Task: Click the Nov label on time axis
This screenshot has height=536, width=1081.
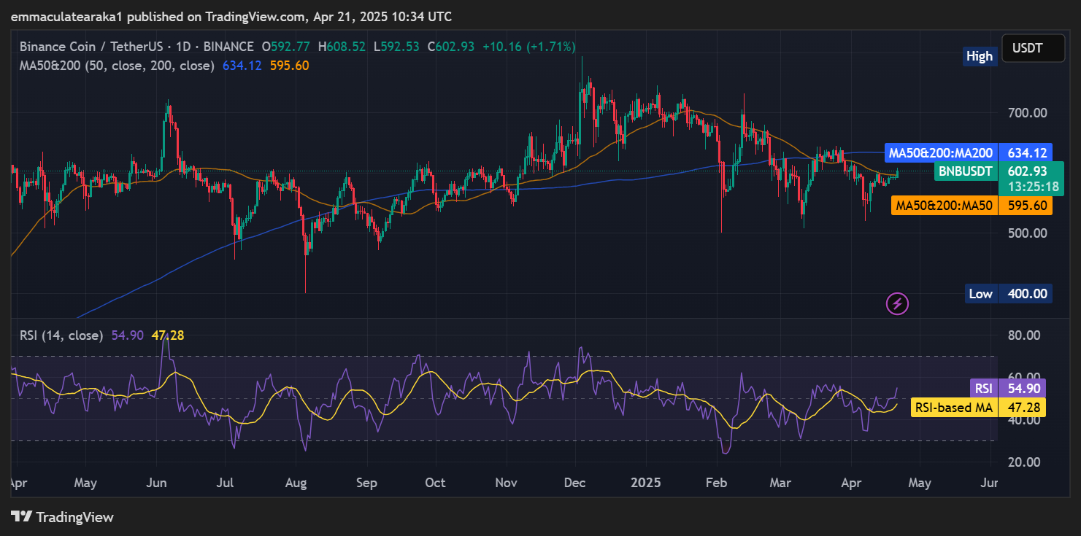Action: (x=506, y=483)
